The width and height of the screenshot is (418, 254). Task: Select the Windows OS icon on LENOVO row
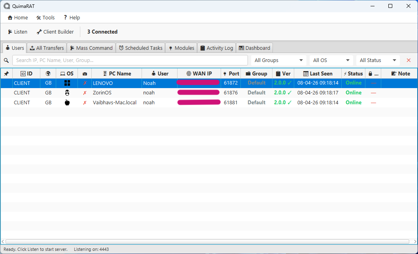coord(67,83)
